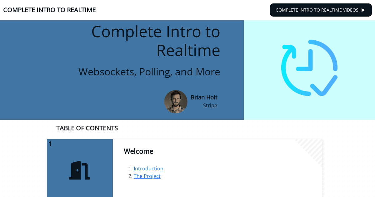Open the Complete Intro to Realtime Videos button
The height and width of the screenshot is (197, 375).
tap(321, 10)
